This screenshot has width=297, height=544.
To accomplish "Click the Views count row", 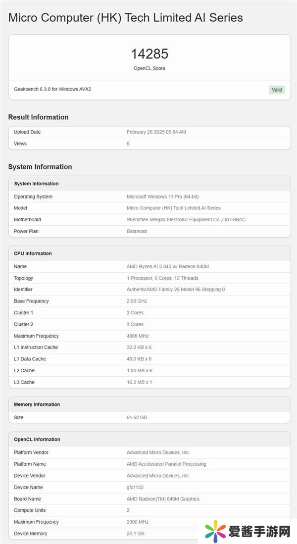I will [149, 144].
